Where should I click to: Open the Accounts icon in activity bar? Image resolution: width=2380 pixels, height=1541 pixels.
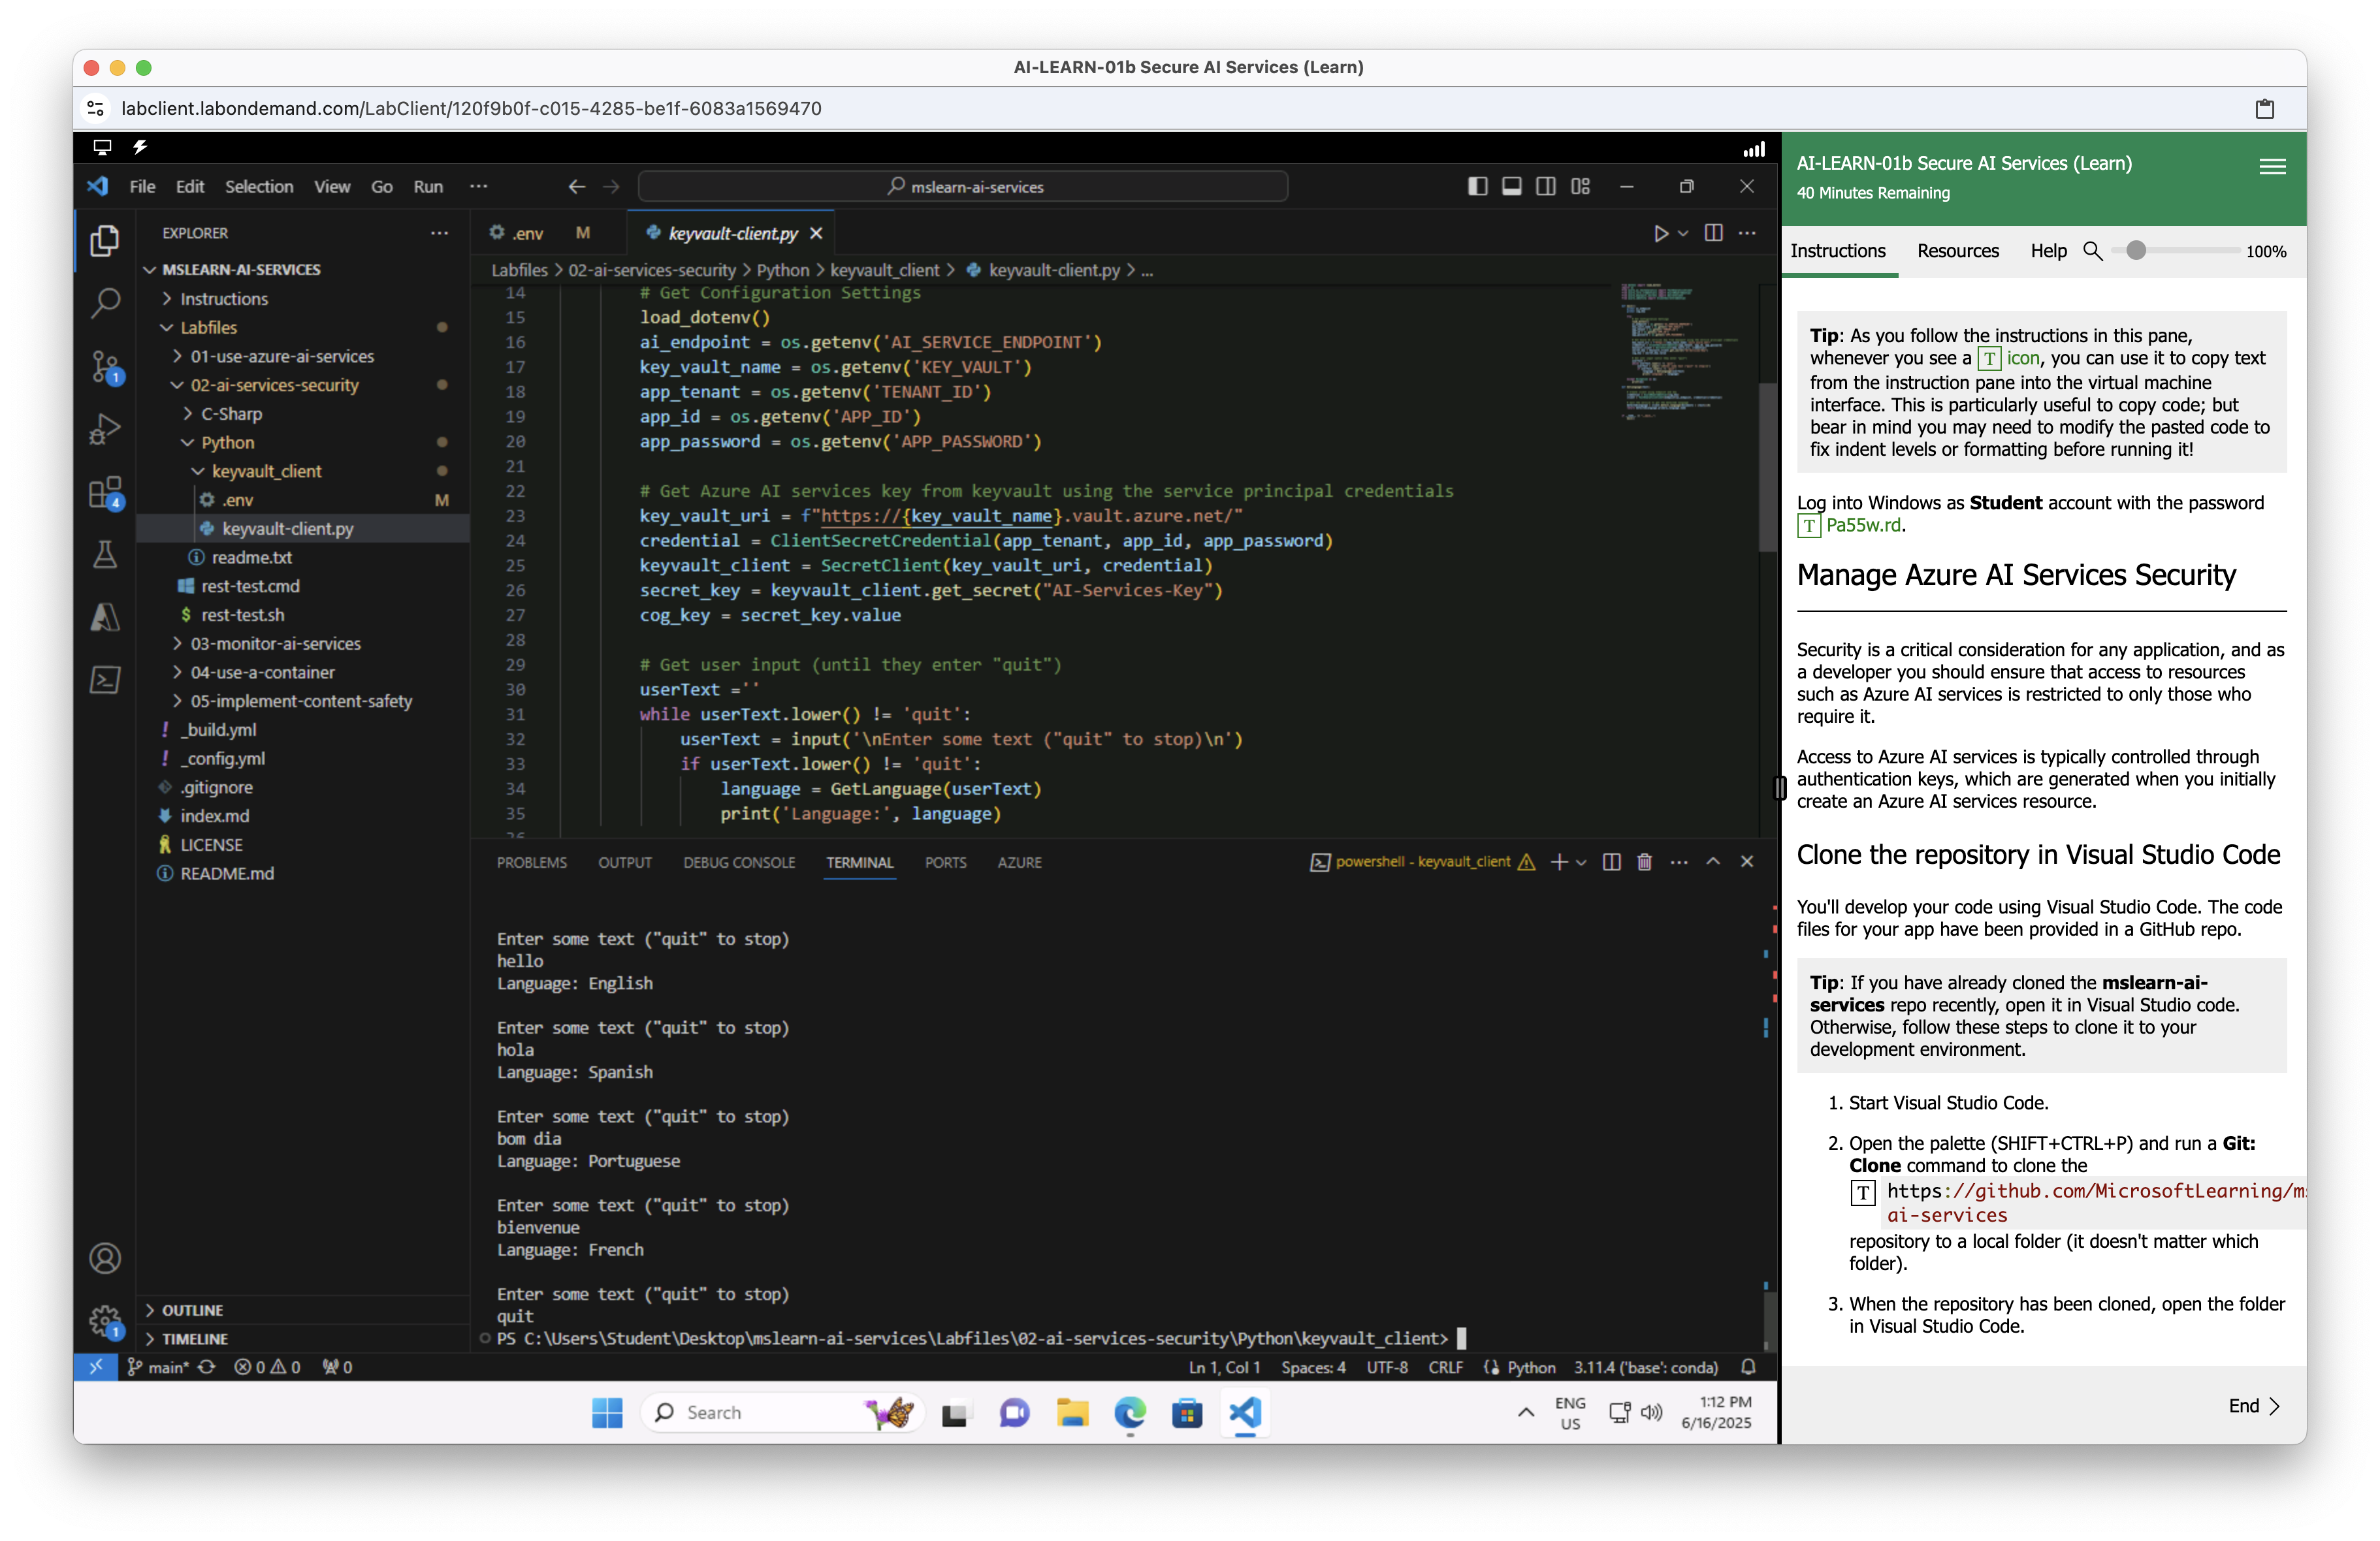105,1258
